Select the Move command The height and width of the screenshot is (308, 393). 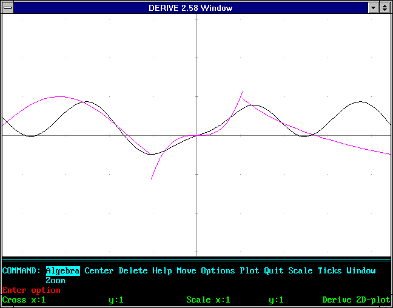click(186, 271)
